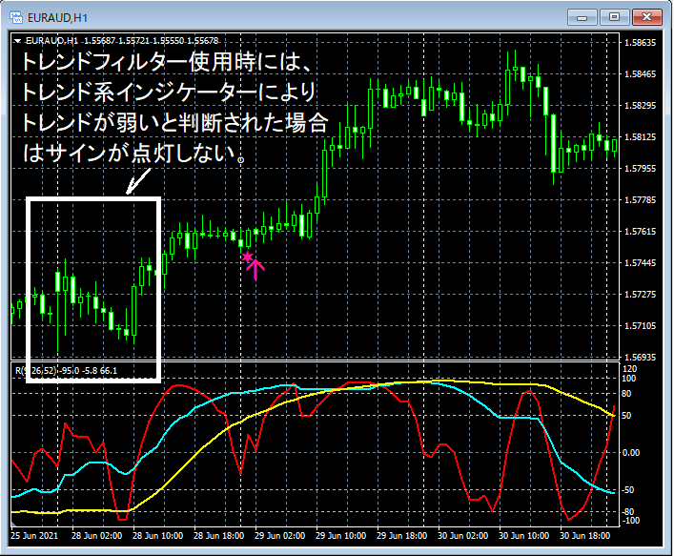674x556 pixels.
Task: Click price level 1.58465 on scale
Action: pos(640,74)
